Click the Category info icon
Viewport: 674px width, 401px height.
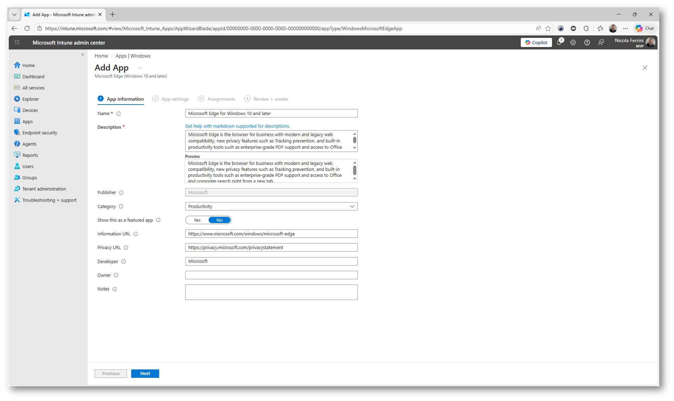121,207
